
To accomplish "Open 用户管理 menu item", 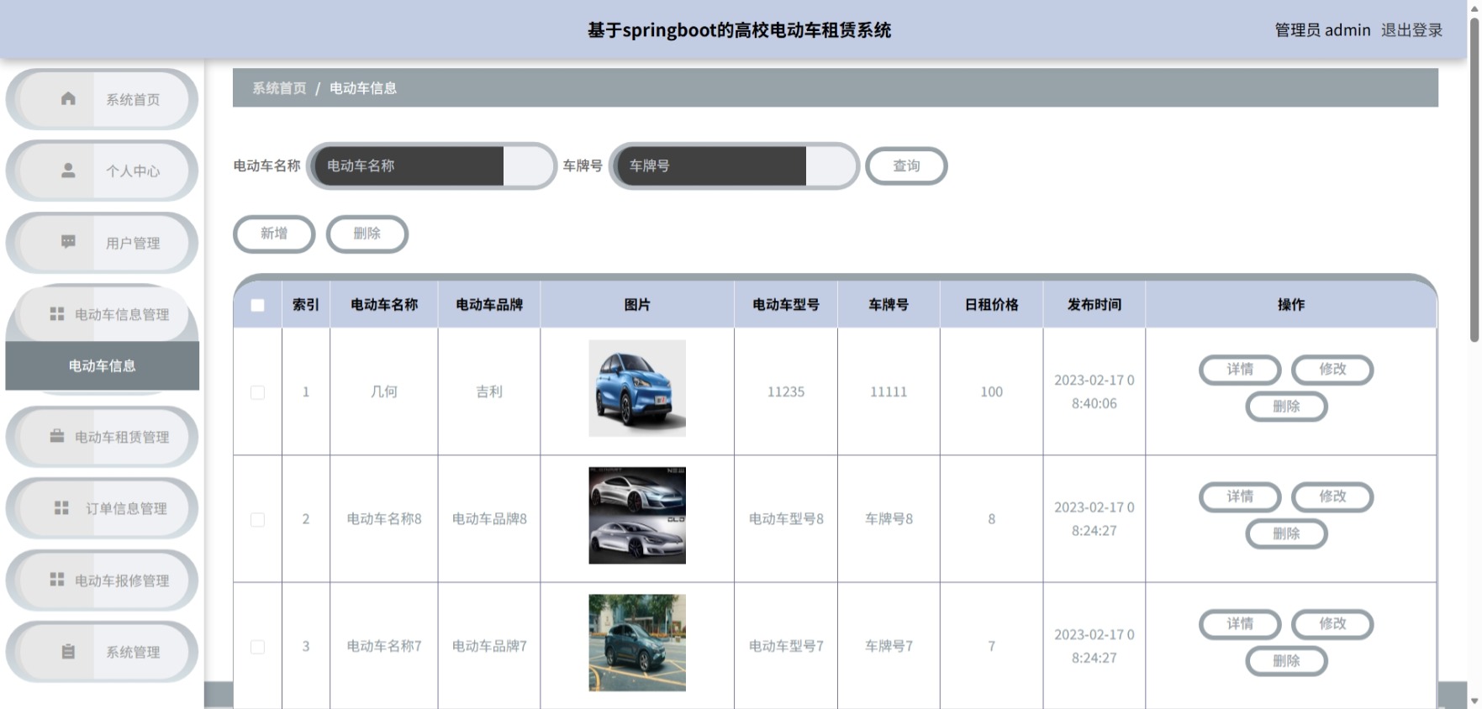I will point(103,243).
